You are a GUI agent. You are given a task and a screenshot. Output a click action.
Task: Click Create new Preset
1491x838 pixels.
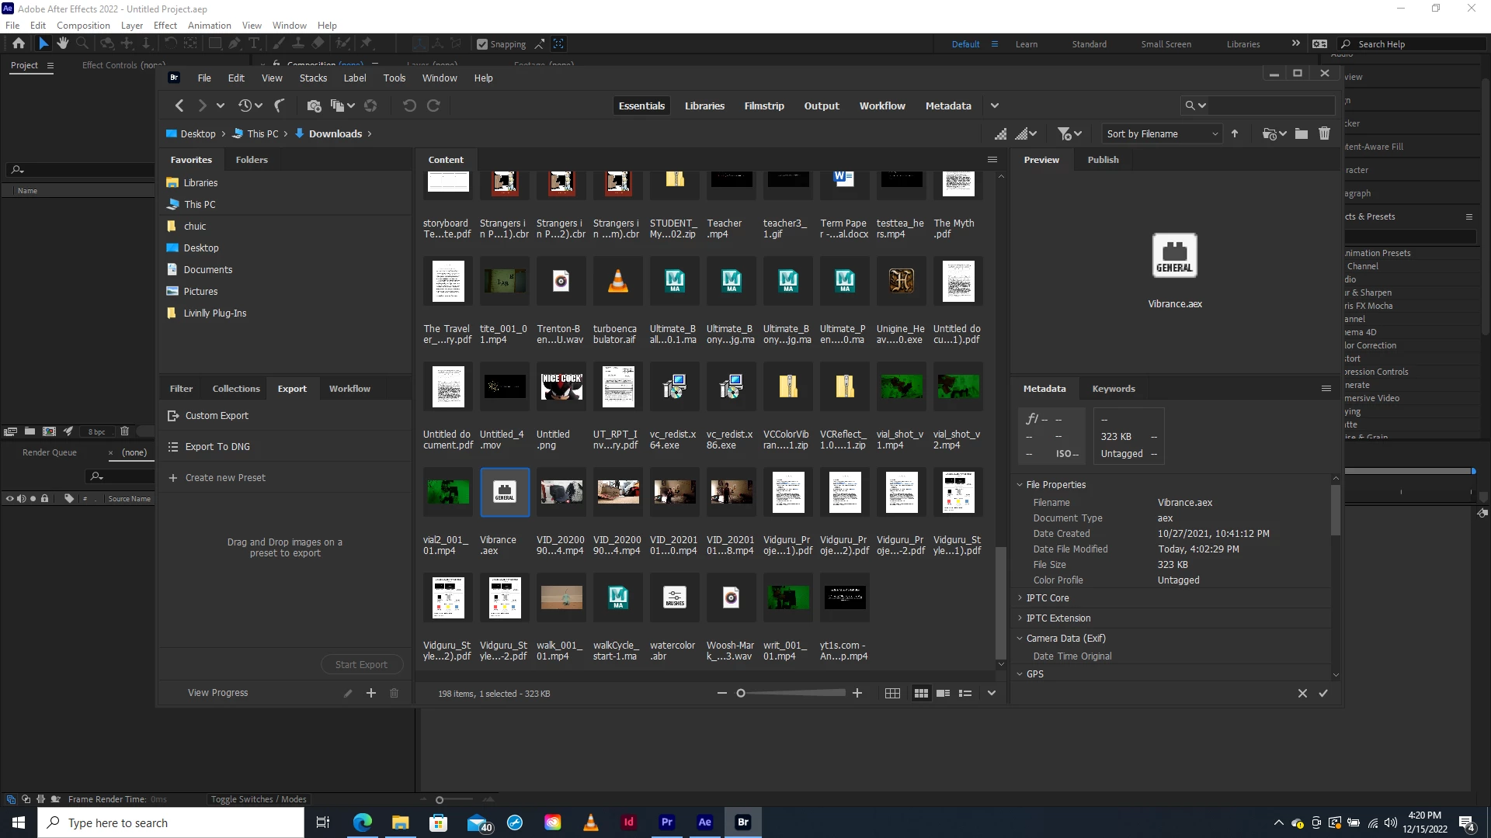pyautogui.click(x=225, y=478)
